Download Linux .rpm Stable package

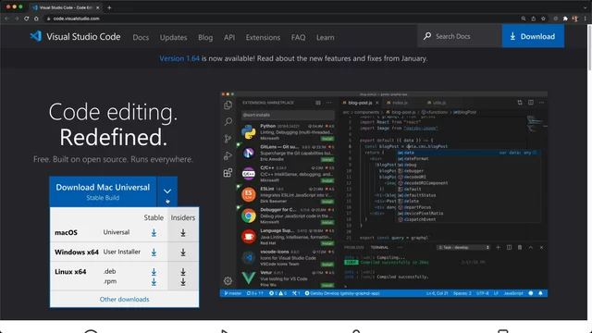(x=154, y=281)
